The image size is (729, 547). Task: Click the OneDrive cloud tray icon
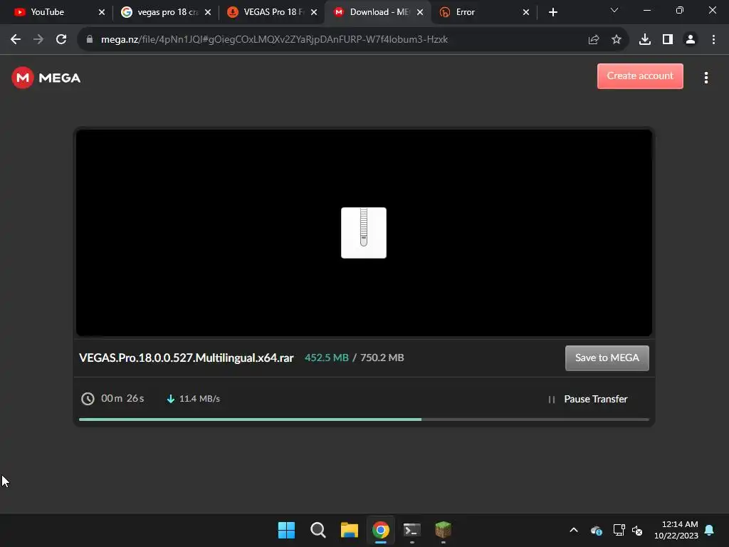click(x=597, y=530)
